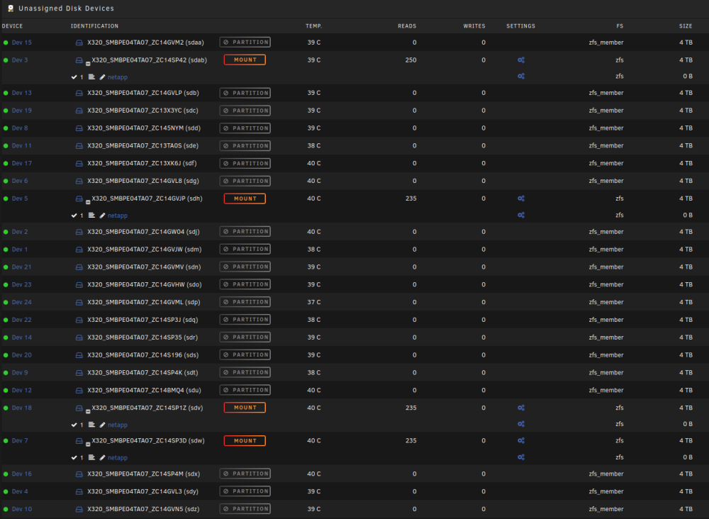Collapse partition list of sdv disk
The width and height of the screenshot is (709, 519).
[88, 412]
